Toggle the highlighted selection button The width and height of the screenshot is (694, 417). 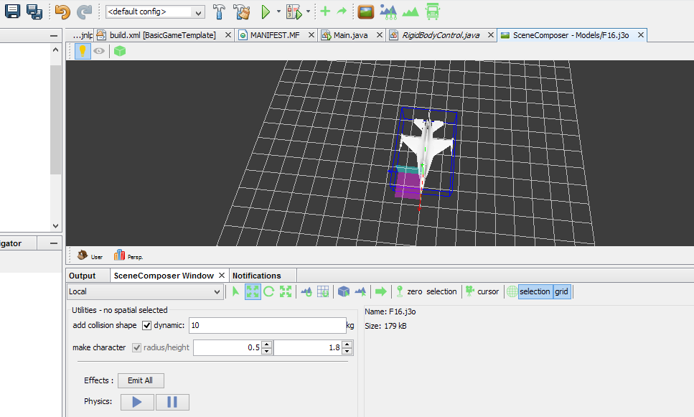[535, 291]
